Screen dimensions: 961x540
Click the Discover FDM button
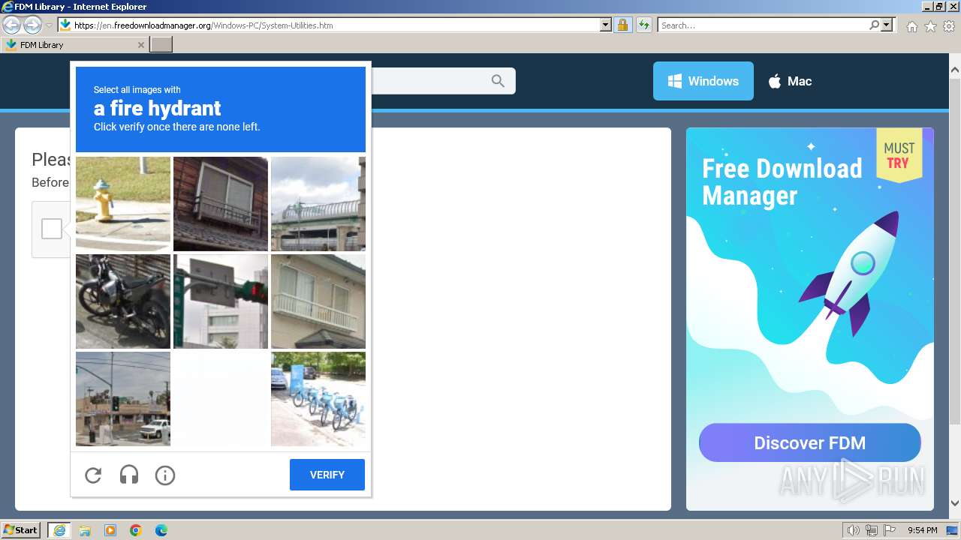point(810,442)
